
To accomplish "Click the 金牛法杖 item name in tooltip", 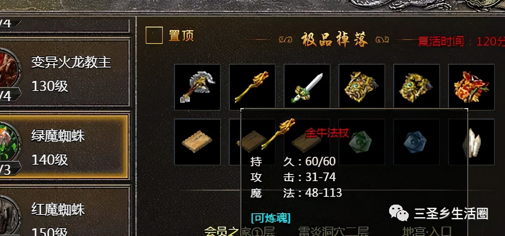I will [x=327, y=132].
